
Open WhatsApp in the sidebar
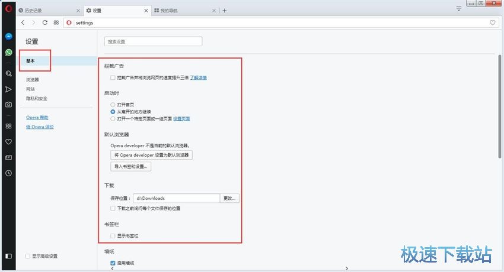coord(9,52)
